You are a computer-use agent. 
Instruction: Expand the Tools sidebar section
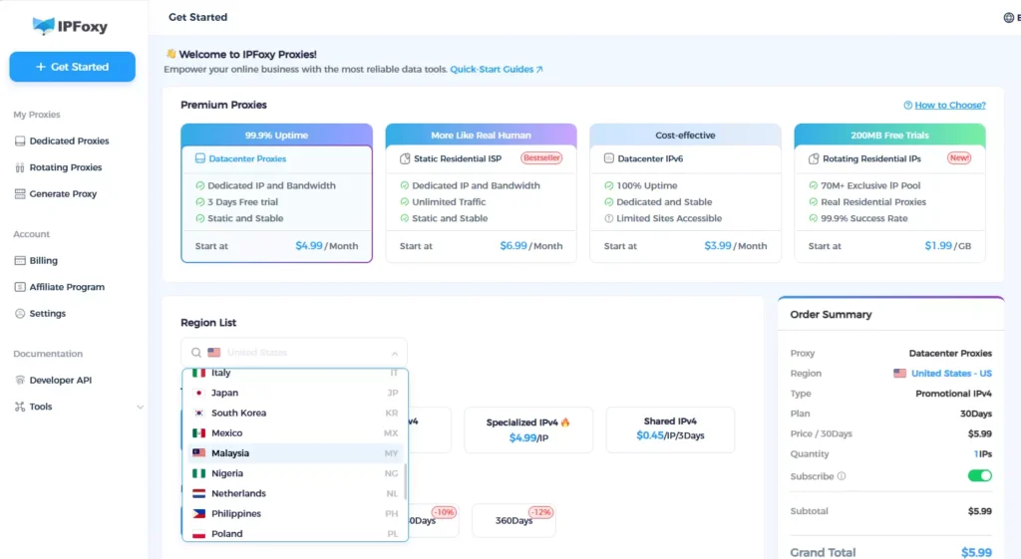pyautogui.click(x=140, y=407)
